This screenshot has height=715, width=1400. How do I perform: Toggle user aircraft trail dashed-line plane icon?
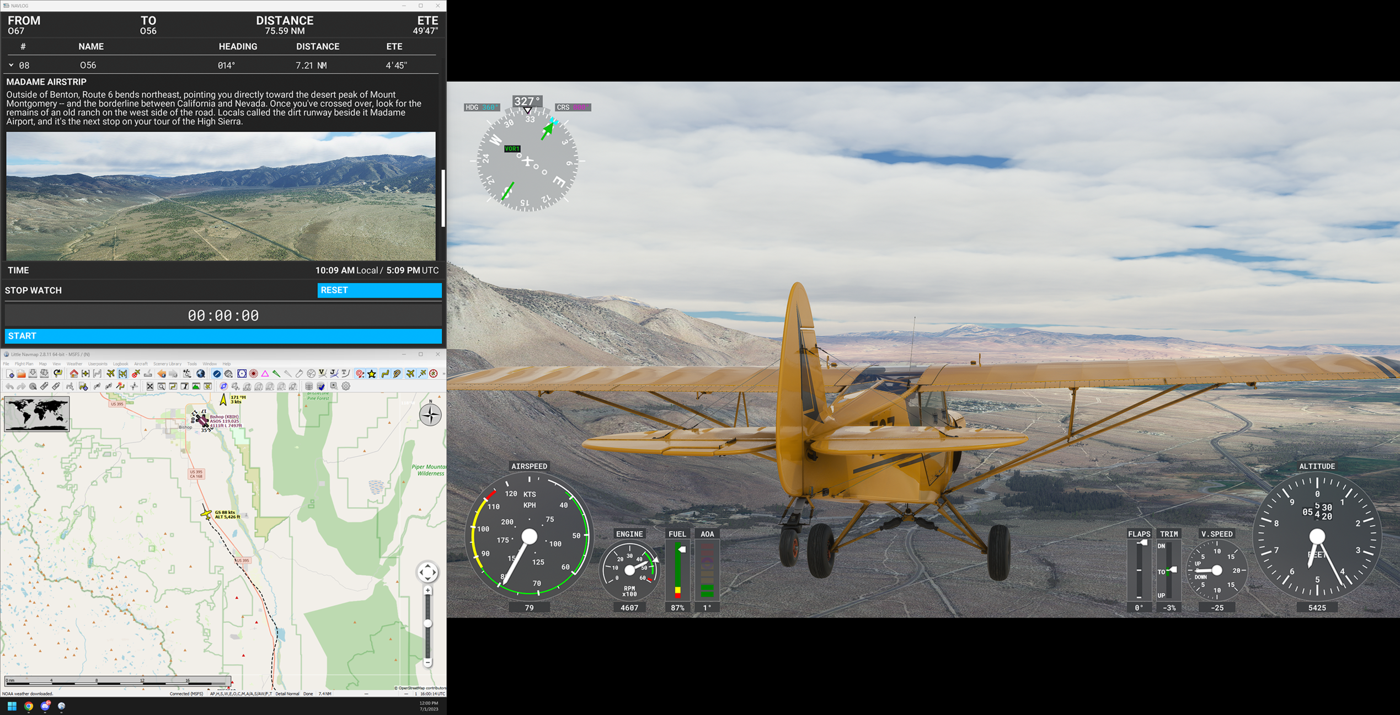(x=423, y=373)
